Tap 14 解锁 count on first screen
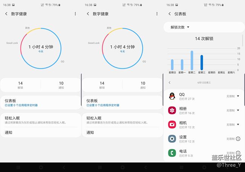Image resolution: width=245 pixels, height=172 pixels. click(20, 85)
